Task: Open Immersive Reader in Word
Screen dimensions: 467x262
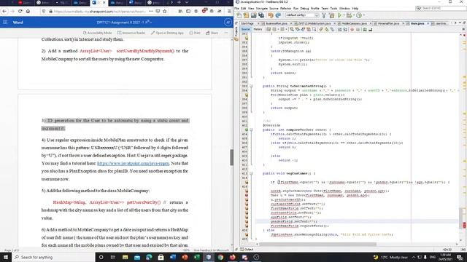Action: pyautogui.click(x=131, y=33)
